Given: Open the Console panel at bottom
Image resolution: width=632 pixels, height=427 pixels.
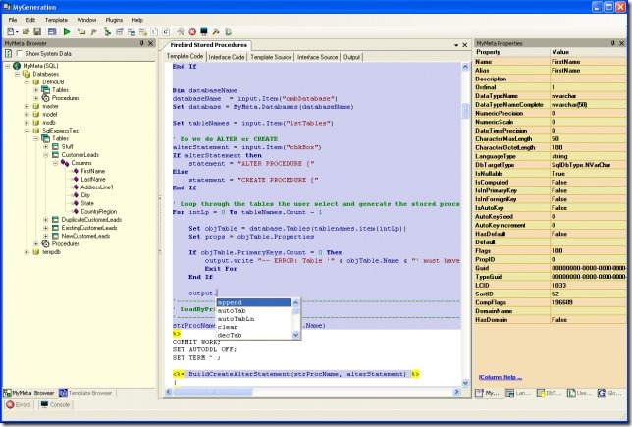Looking at the screenshot, I should pos(56,404).
